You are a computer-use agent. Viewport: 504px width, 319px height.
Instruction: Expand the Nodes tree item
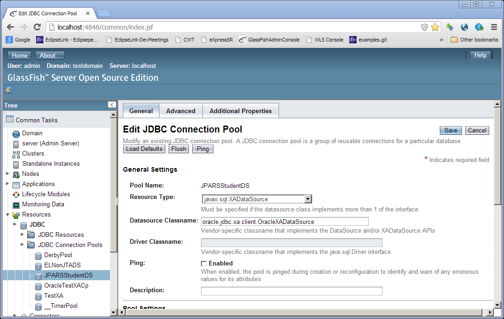click(x=7, y=174)
